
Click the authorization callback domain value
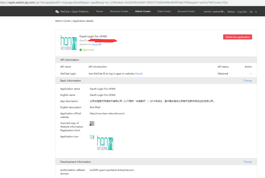[x=112, y=170]
